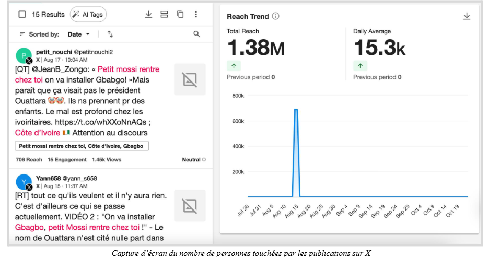Click the tags box under first post

82,146
